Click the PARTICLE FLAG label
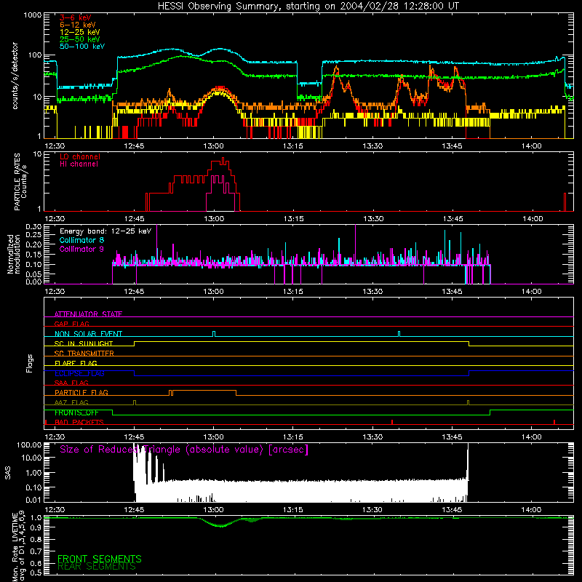Image resolution: width=582 pixels, height=582 pixels. pyautogui.click(x=81, y=392)
